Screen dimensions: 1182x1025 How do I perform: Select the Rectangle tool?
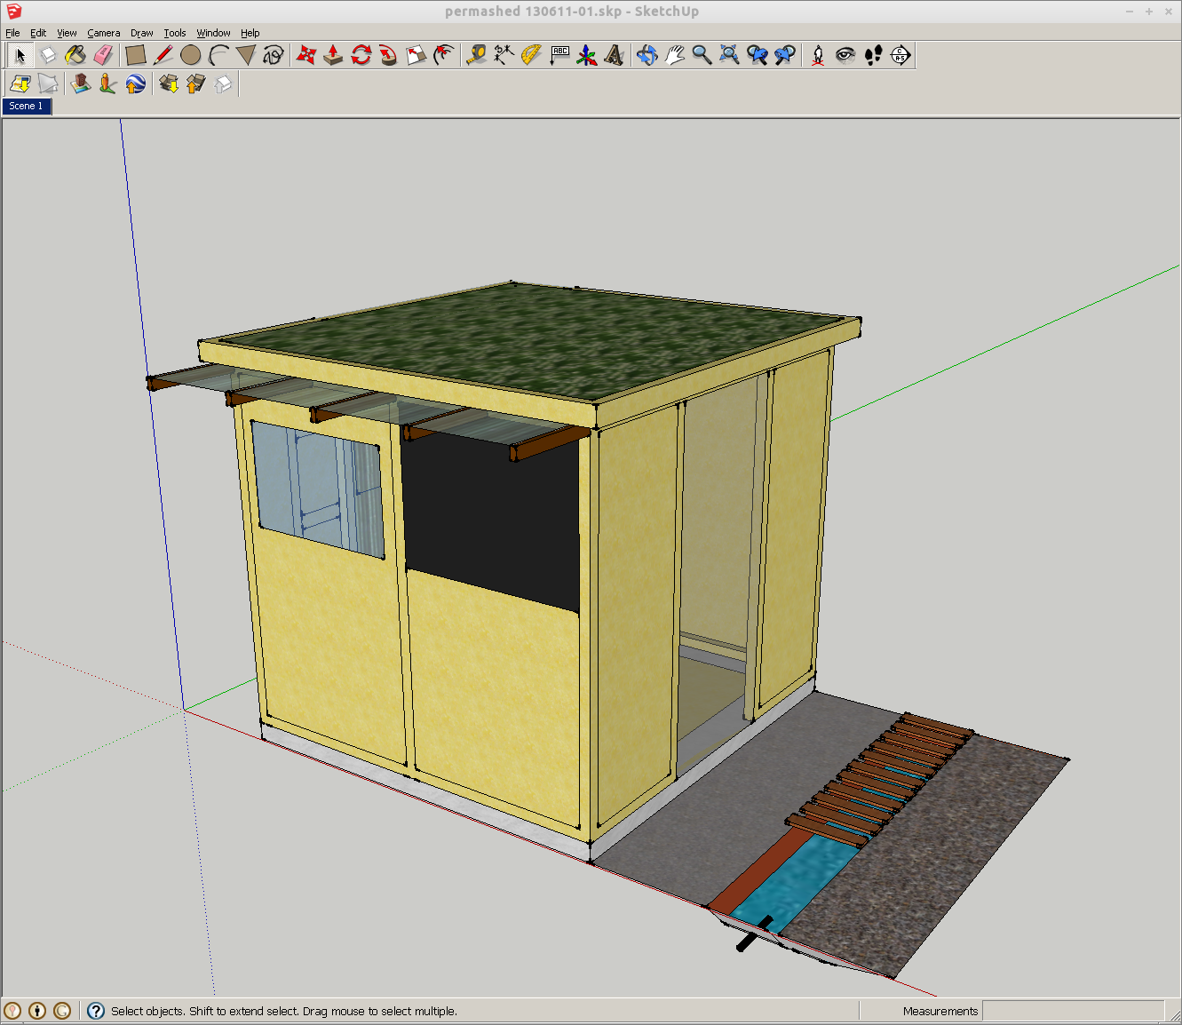[x=137, y=54]
